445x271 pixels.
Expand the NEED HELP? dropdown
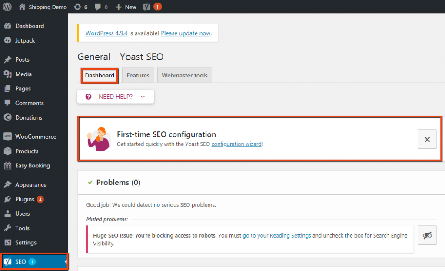(115, 96)
